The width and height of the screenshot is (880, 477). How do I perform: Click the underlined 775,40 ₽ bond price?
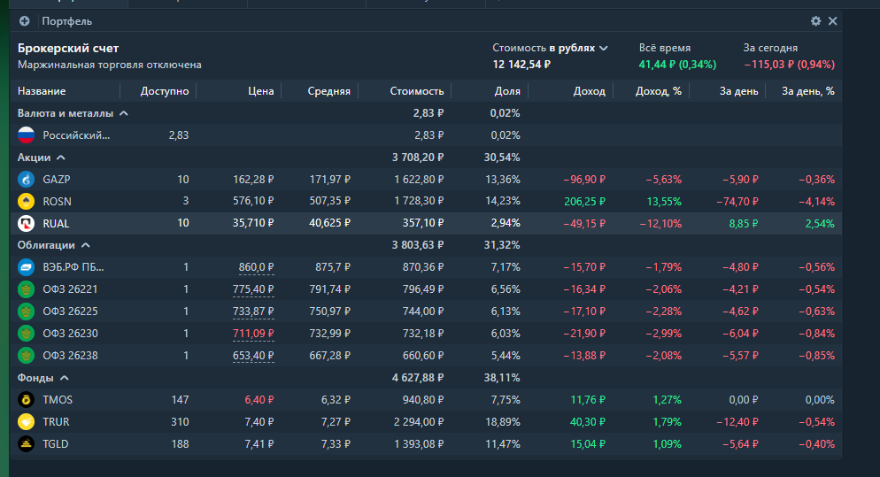[x=253, y=289]
